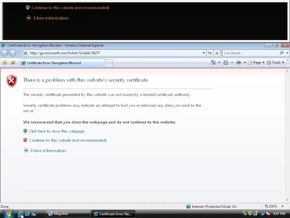Open the Tools menu
The image size is (290, 218).
pos(275,62)
